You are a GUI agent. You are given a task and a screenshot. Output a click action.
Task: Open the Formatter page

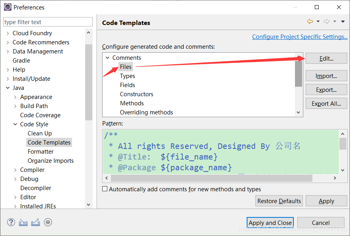point(41,152)
